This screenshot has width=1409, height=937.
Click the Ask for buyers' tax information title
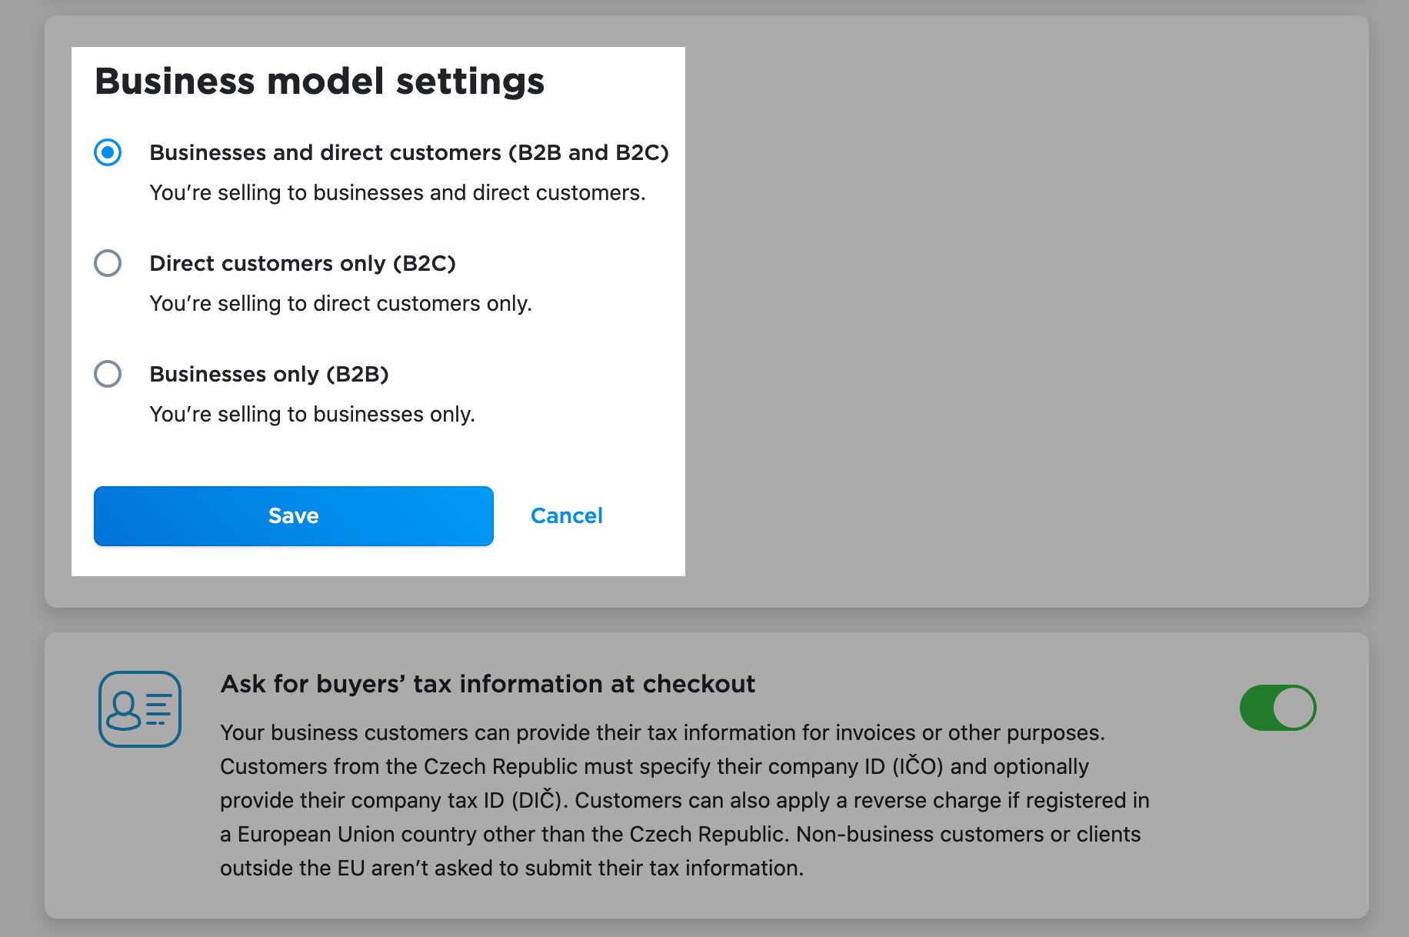point(488,683)
